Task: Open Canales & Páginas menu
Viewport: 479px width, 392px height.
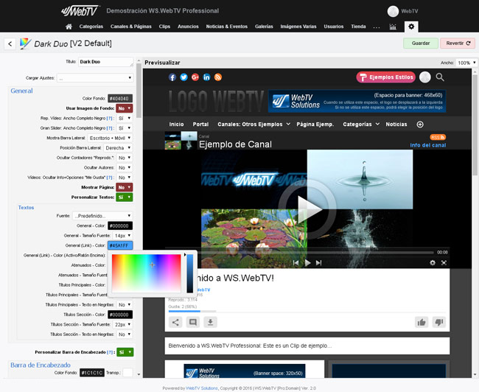Action: point(130,27)
